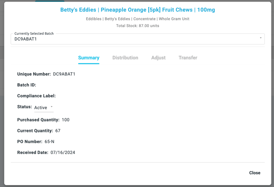Select the Transfer tab
Image resolution: width=274 pixels, height=187 pixels.
point(188,58)
